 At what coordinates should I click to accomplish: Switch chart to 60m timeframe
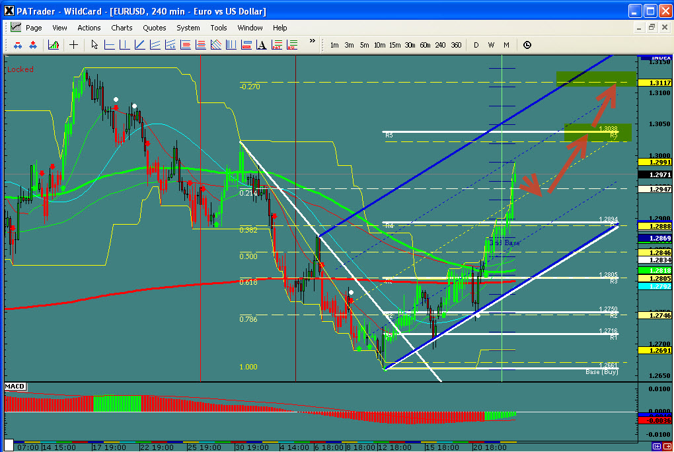(425, 45)
